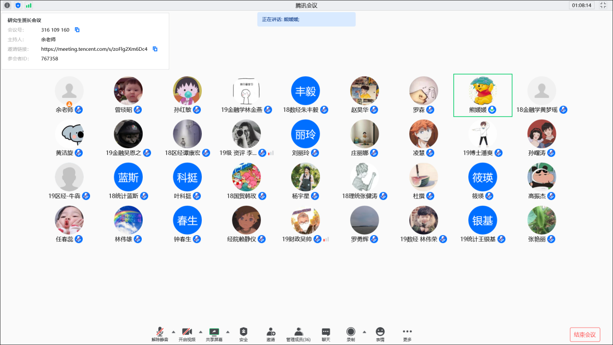Viewport: 613px width, 345px height.
Task: Expand video options arrow beside 开启视频
Action: 200,332
